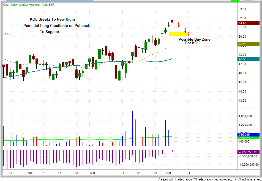The width and height of the screenshot is (262, 181).
Task: Click the 400,000 volume axis label
Action: pyautogui.click(x=244, y=142)
